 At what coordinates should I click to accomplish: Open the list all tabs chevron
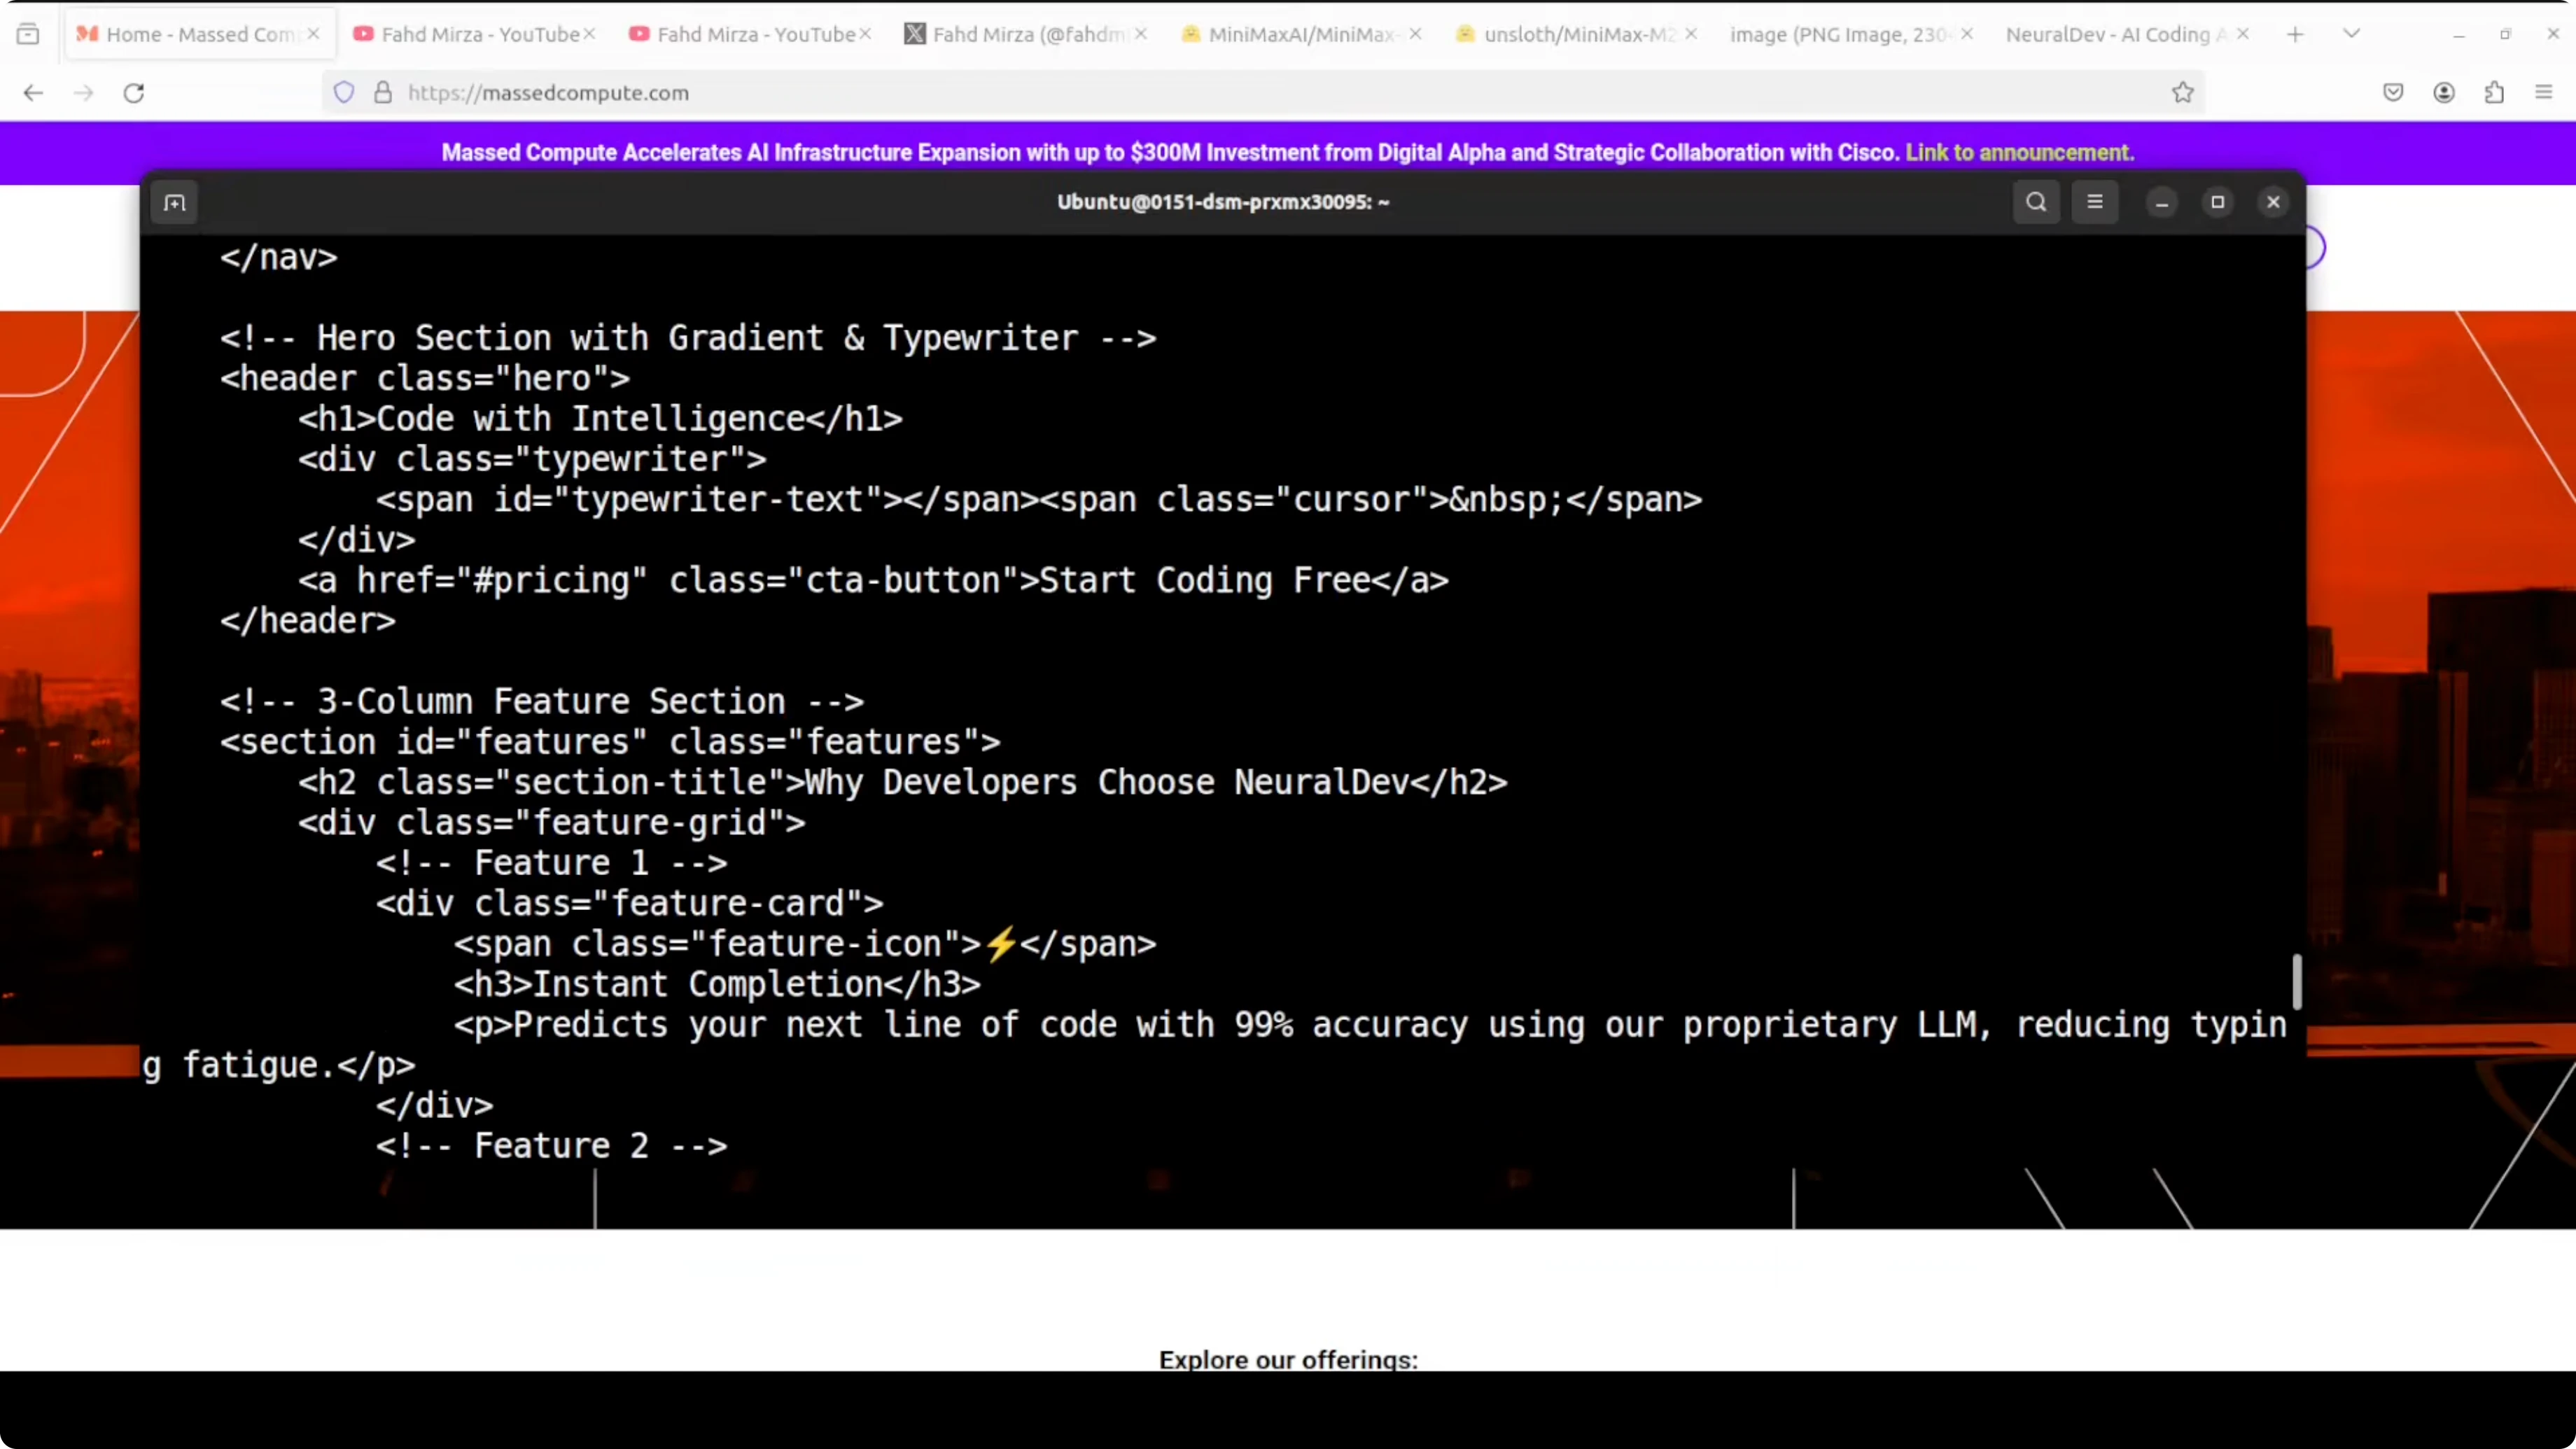pyautogui.click(x=2352, y=33)
